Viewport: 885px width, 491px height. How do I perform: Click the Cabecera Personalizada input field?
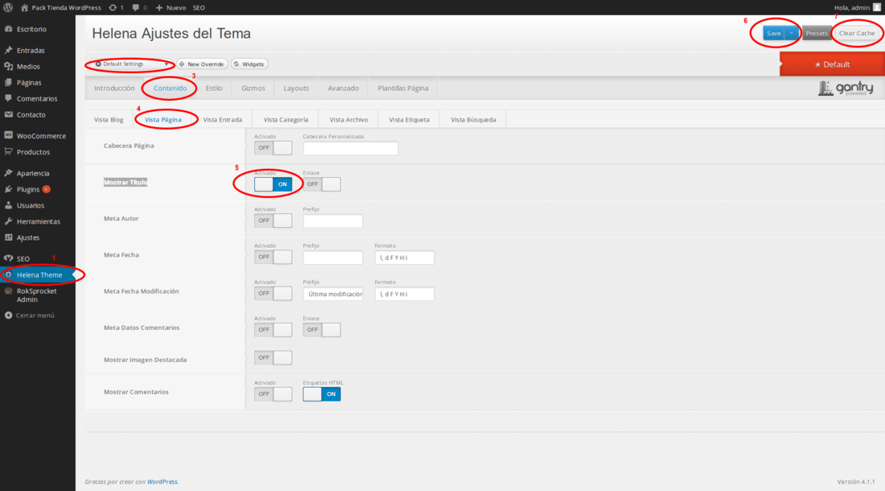pyautogui.click(x=351, y=148)
